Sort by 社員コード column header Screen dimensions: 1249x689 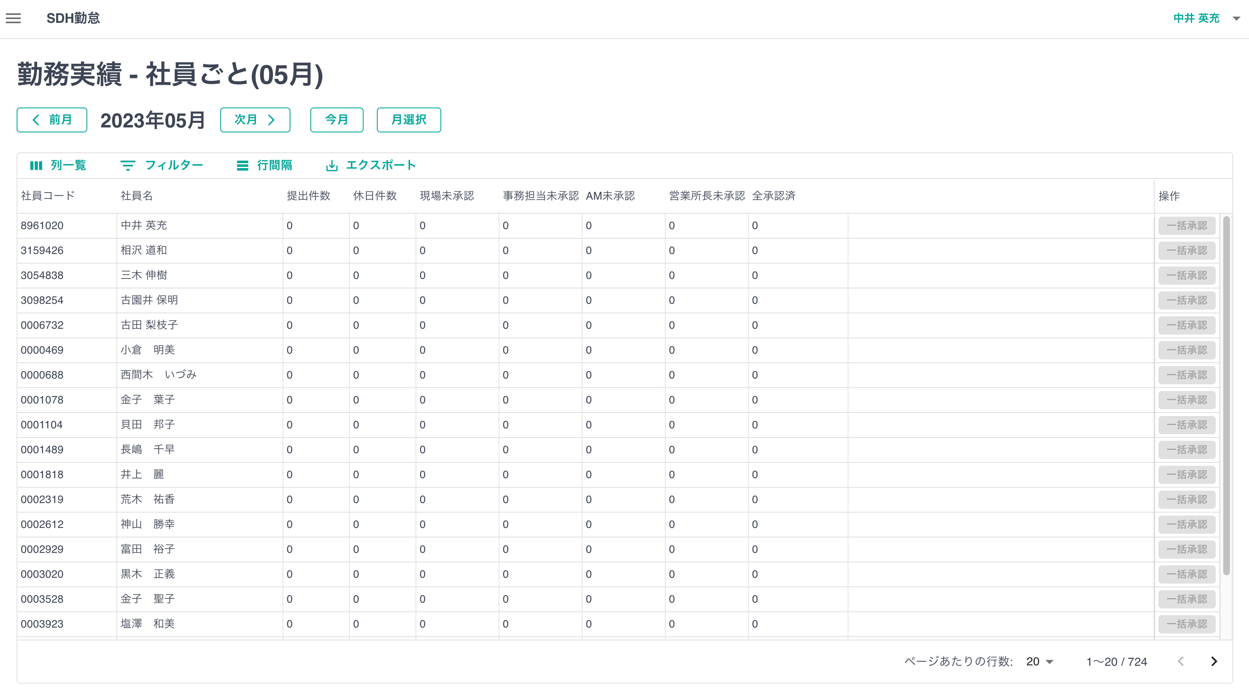click(x=47, y=195)
